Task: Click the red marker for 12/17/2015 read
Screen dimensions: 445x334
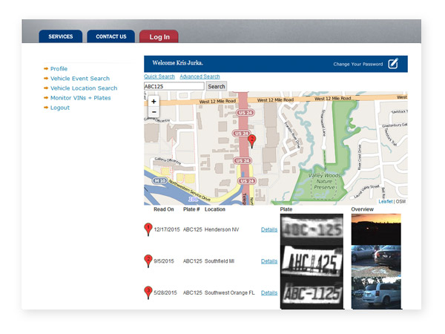Action: (x=148, y=229)
